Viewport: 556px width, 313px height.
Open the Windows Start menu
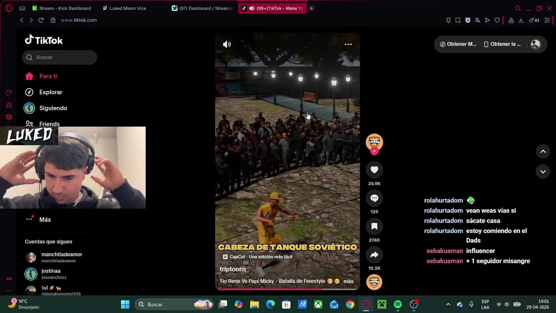click(125, 305)
